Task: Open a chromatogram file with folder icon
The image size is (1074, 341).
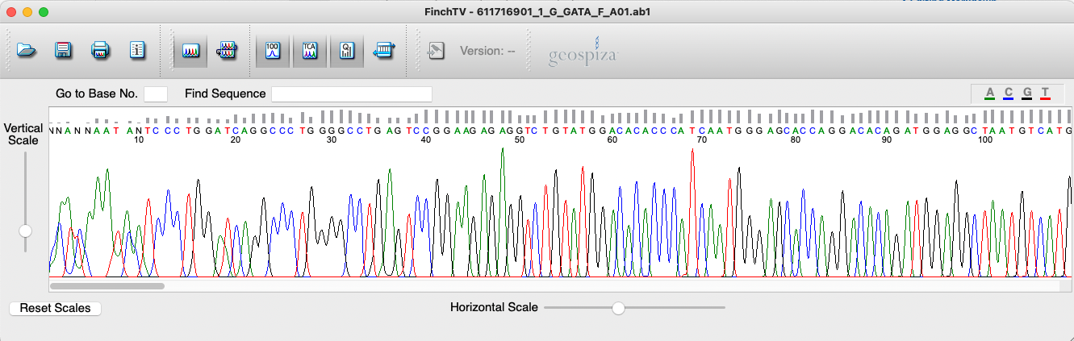Action: [x=27, y=51]
